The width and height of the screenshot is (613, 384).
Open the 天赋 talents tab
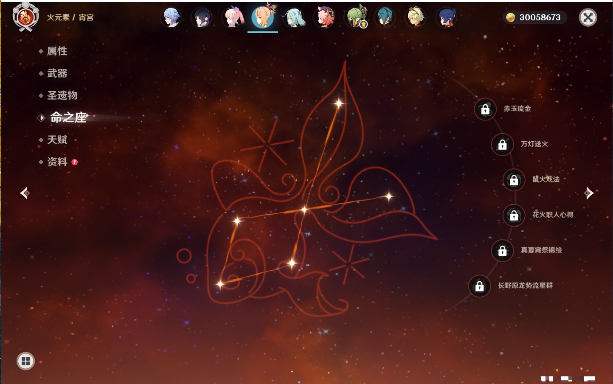[x=57, y=140]
